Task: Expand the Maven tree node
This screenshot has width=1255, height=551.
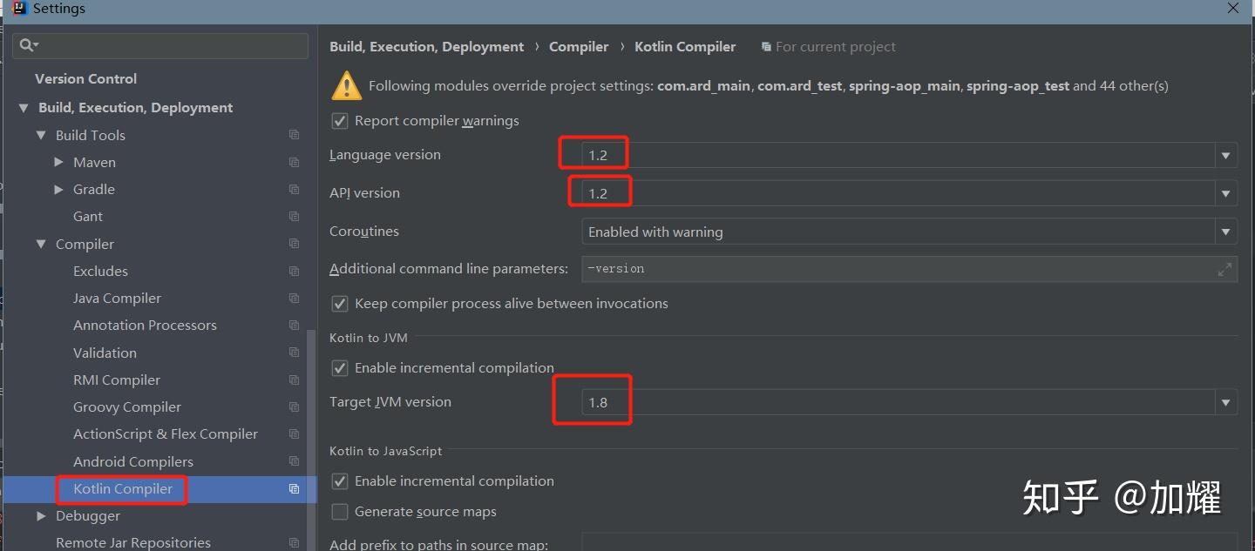Action: [58, 162]
